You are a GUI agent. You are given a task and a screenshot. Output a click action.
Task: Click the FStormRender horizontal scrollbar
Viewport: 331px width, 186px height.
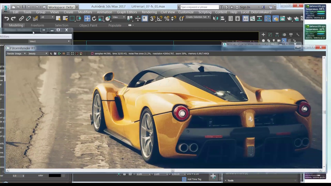(164, 170)
